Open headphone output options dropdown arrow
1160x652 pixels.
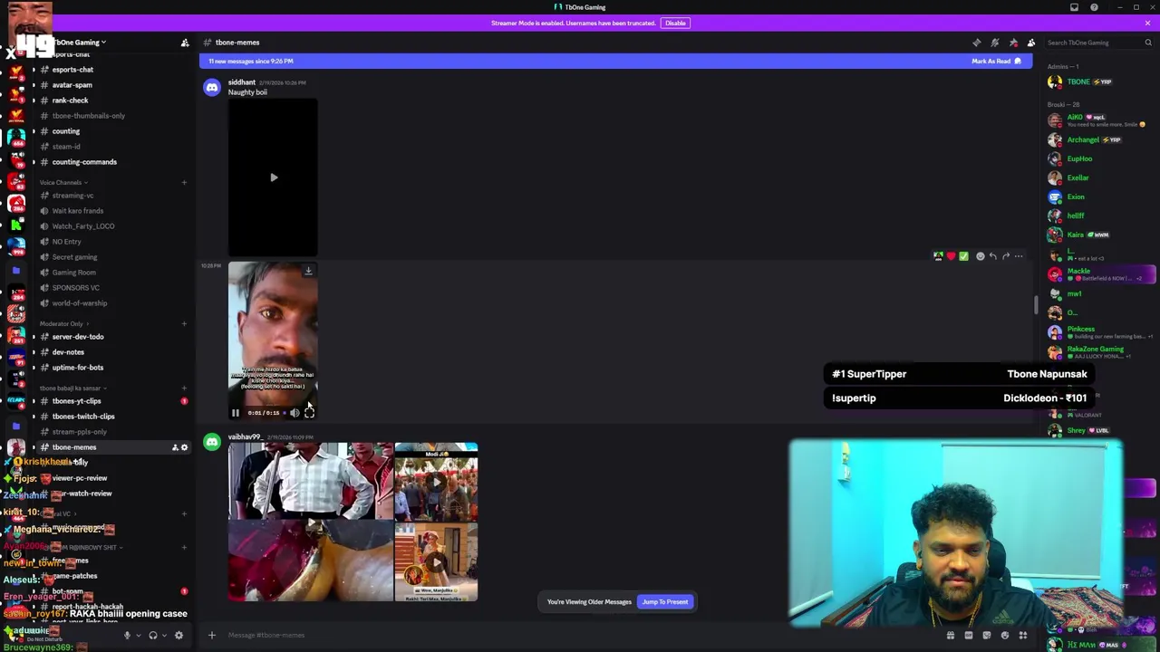click(163, 636)
